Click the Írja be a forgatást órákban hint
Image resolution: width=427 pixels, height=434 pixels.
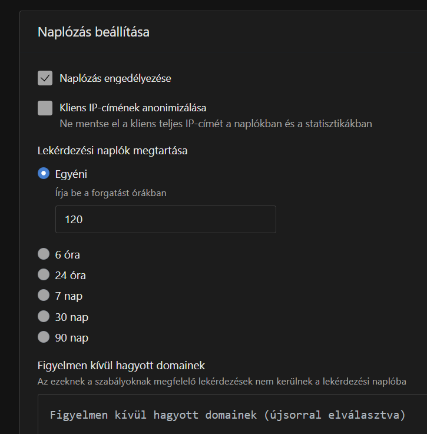[x=111, y=193]
